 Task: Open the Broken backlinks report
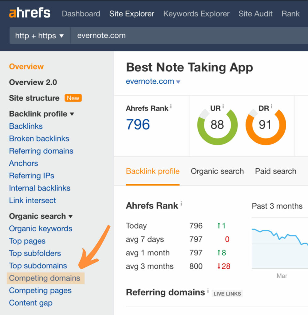pyautogui.click(x=39, y=139)
